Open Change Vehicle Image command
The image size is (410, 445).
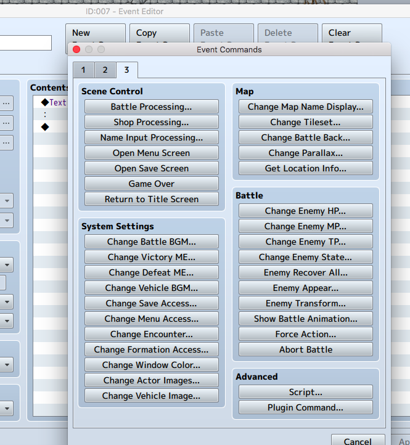(151, 396)
